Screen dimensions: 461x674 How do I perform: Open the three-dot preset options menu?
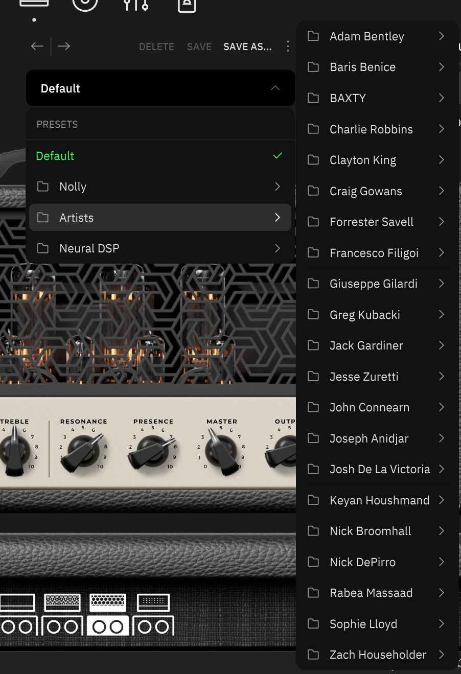coord(288,47)
